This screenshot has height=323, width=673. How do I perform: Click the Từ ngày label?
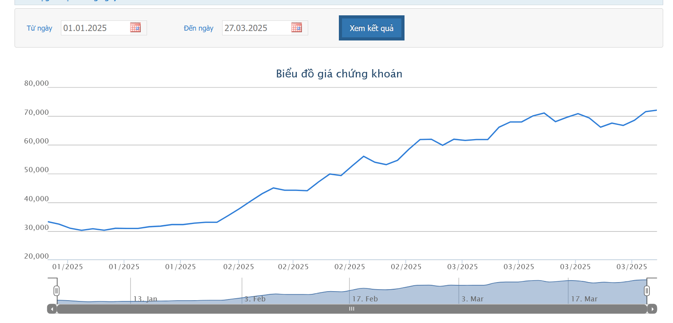pos(39,28)
